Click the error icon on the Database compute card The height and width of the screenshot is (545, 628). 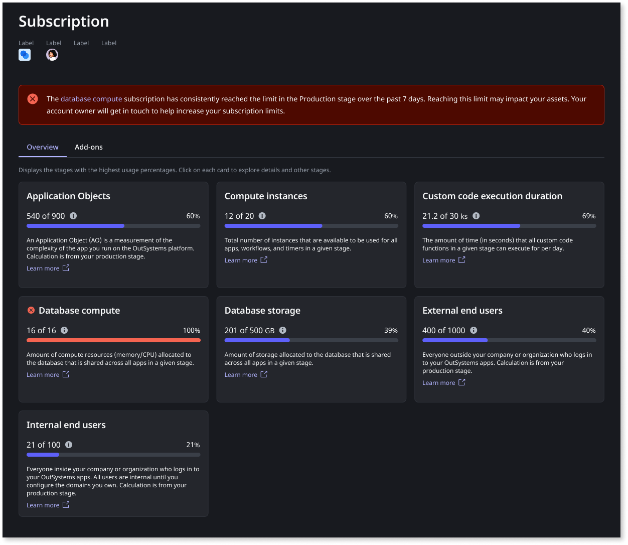[31, 310]
